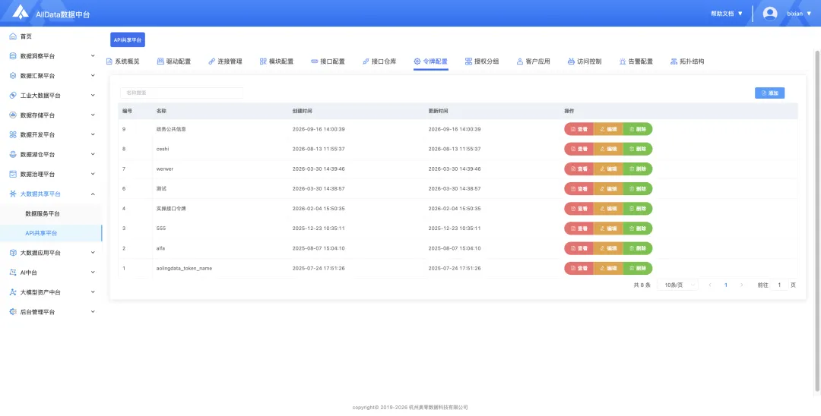View the 政务公共信息 row
This screenshot has height=416, width=821.
tap(579, 129)
